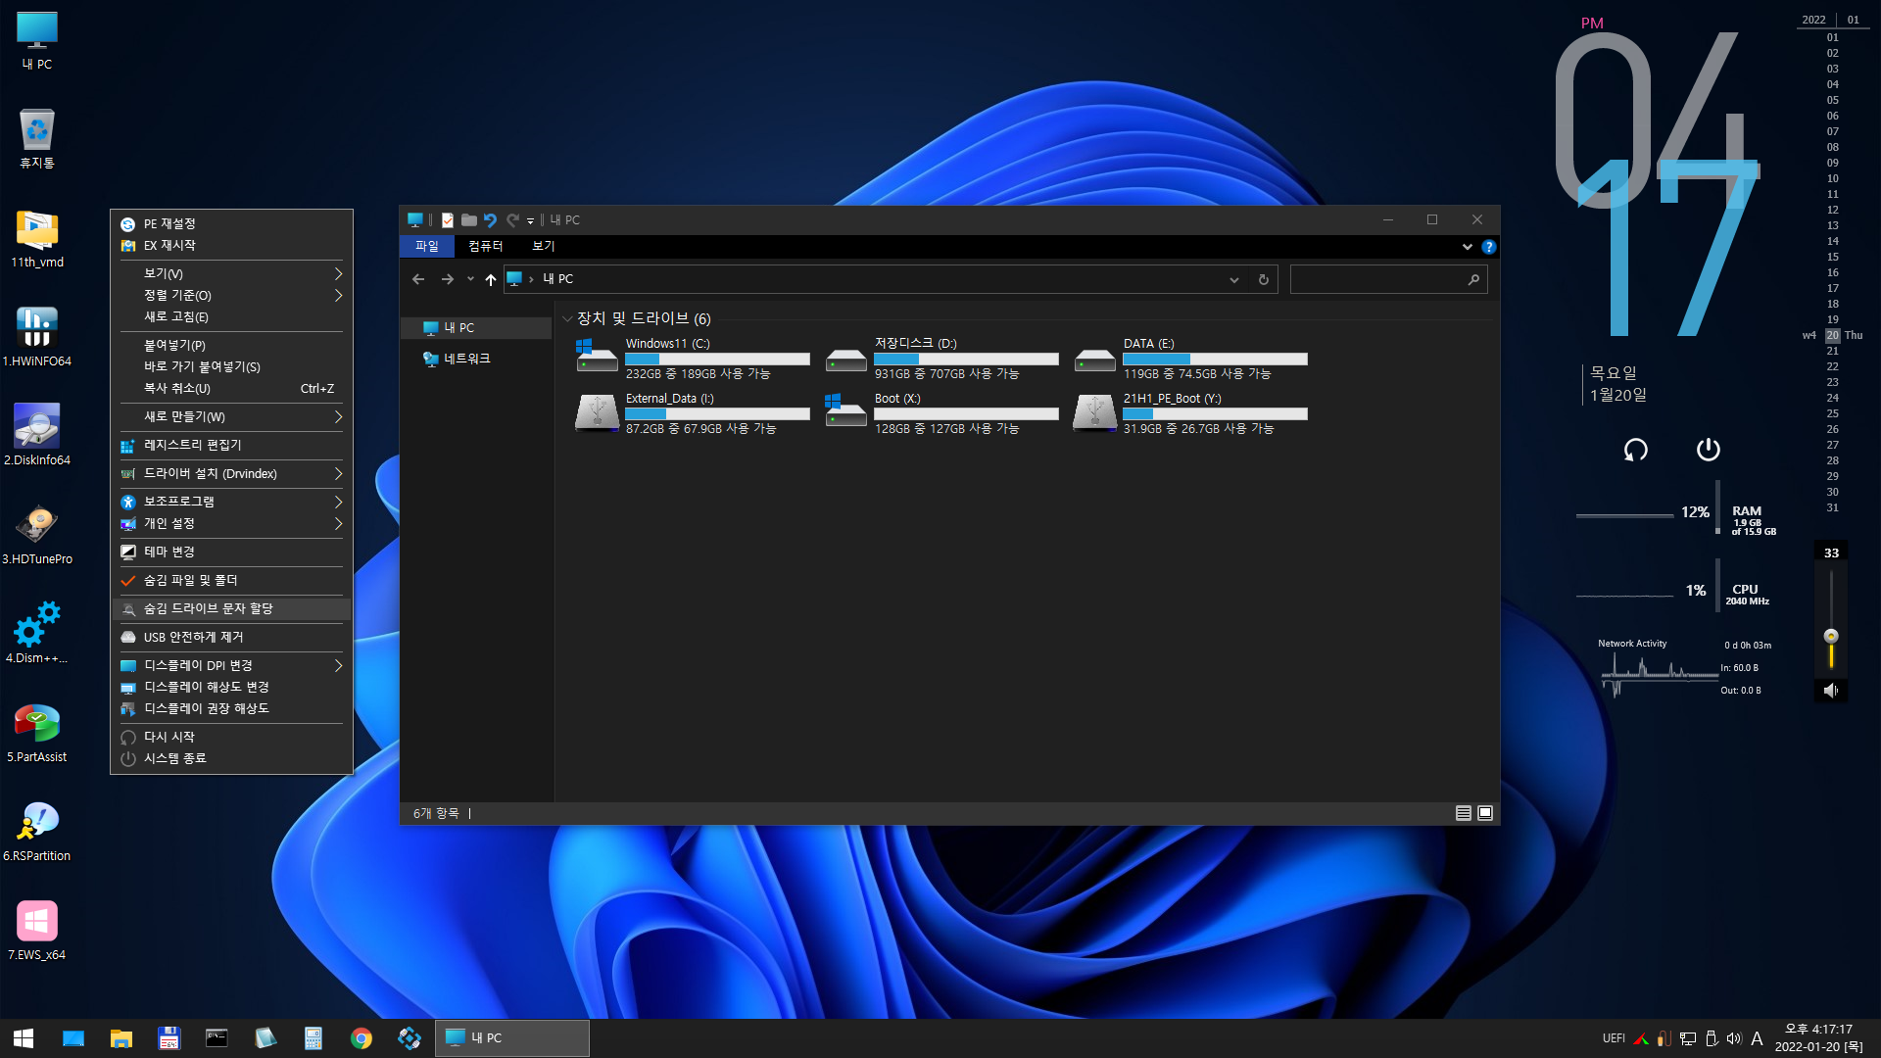Click the refresh button in address bar
The width and height of the screenshot is (1881, 1058).
(1264, 279)
